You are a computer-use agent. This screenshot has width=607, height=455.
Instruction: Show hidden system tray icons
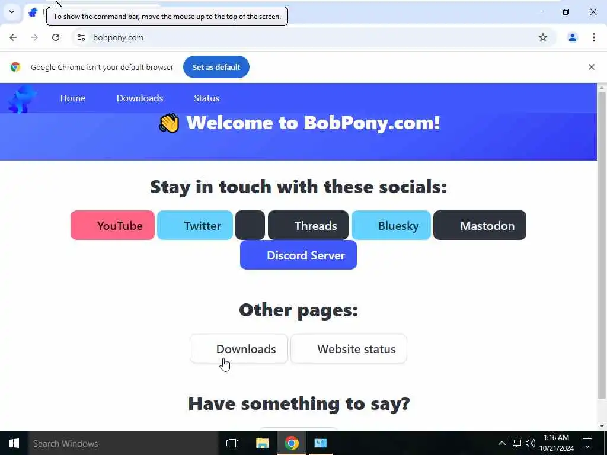point(501,443)
